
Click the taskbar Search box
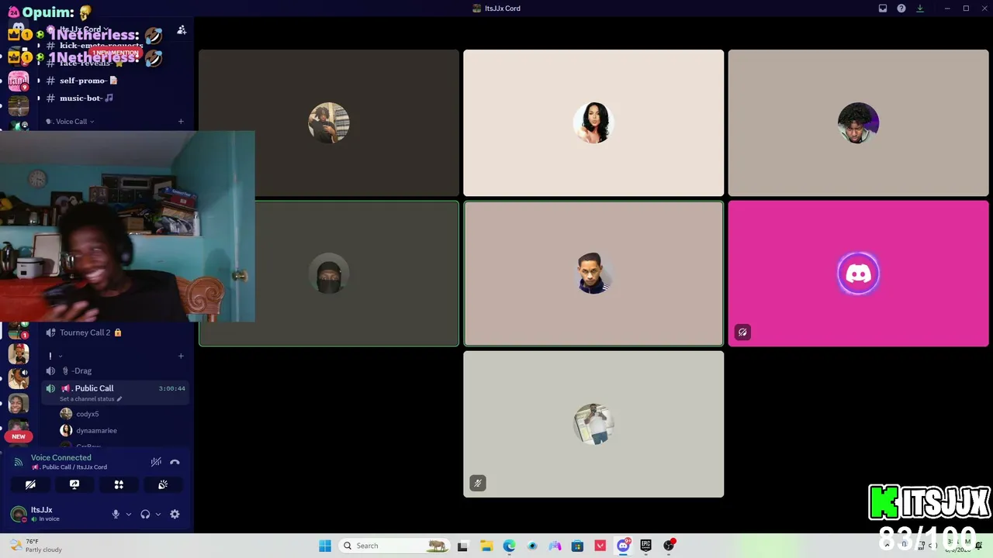396,546
